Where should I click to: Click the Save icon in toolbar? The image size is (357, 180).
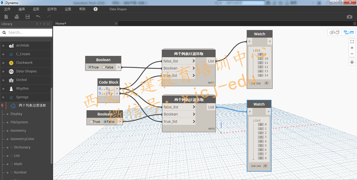click(x=27, y=17)
